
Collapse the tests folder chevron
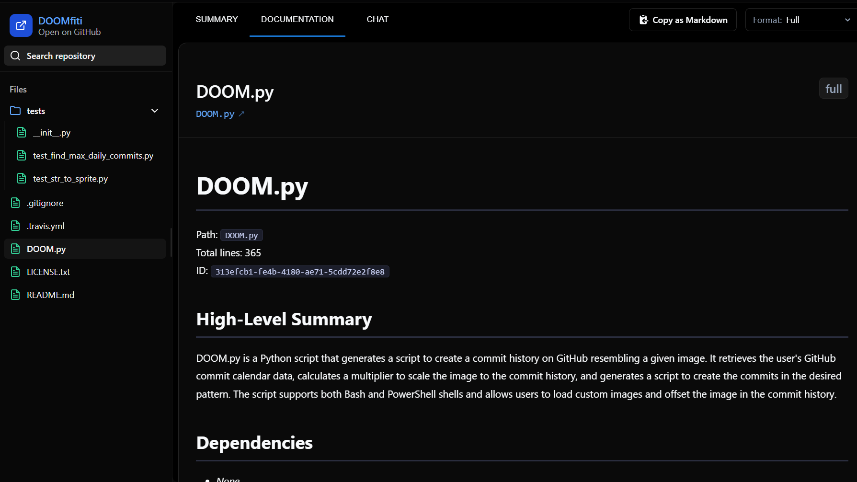click(x=155, y=111)
